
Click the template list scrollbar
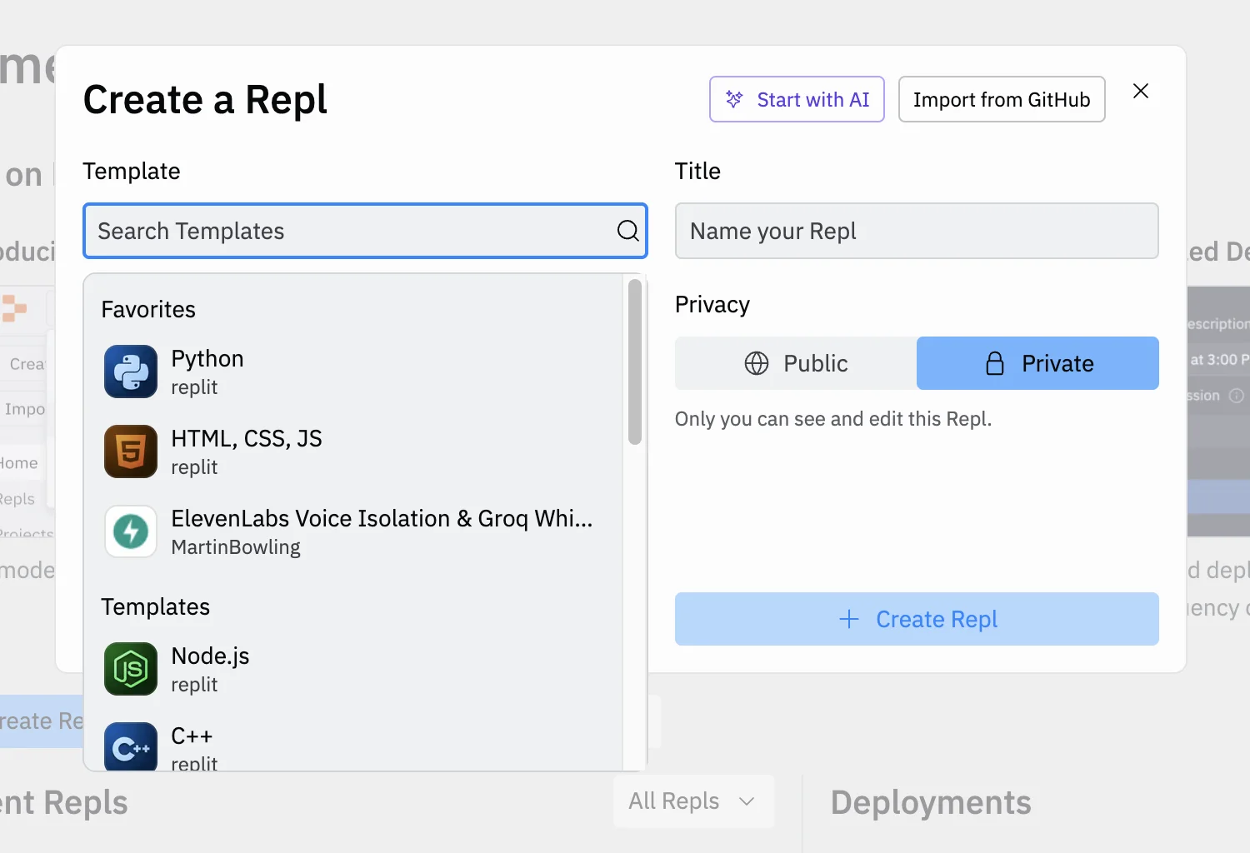tap(635, 362)
